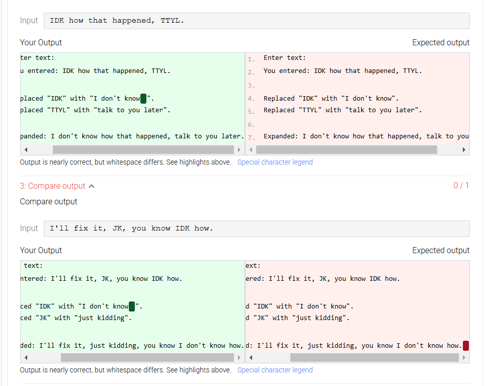
Task: Click the left scroll arrow on second Your Output panel
Action: [x=26, y=357]
